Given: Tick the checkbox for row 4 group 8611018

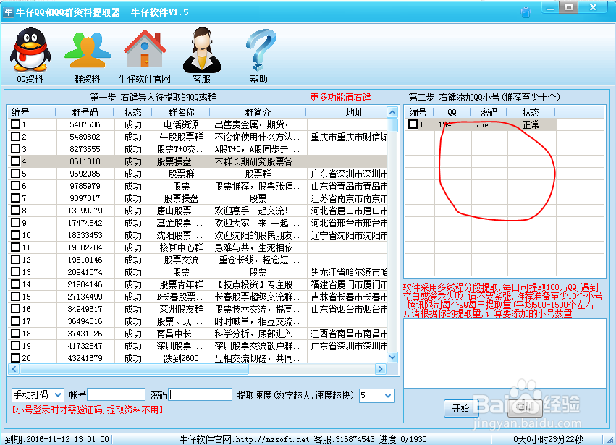Looking at the screenshot, I should pyautogui.click(x=15, y=161).
